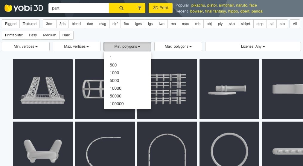303x166 pixels.
Task: Open the popular pikachu link
Action: pos(198,5)
